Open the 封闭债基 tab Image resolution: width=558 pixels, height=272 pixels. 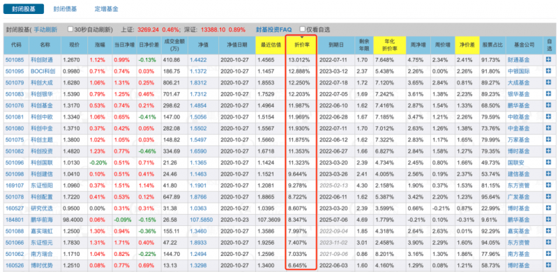[65, 9]
